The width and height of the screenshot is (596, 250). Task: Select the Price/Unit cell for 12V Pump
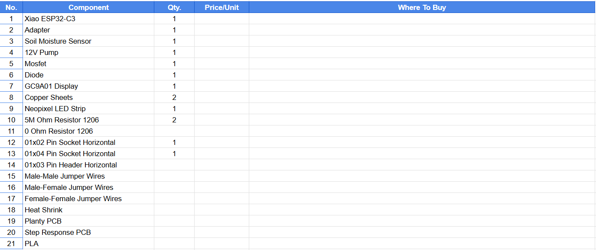221,52
